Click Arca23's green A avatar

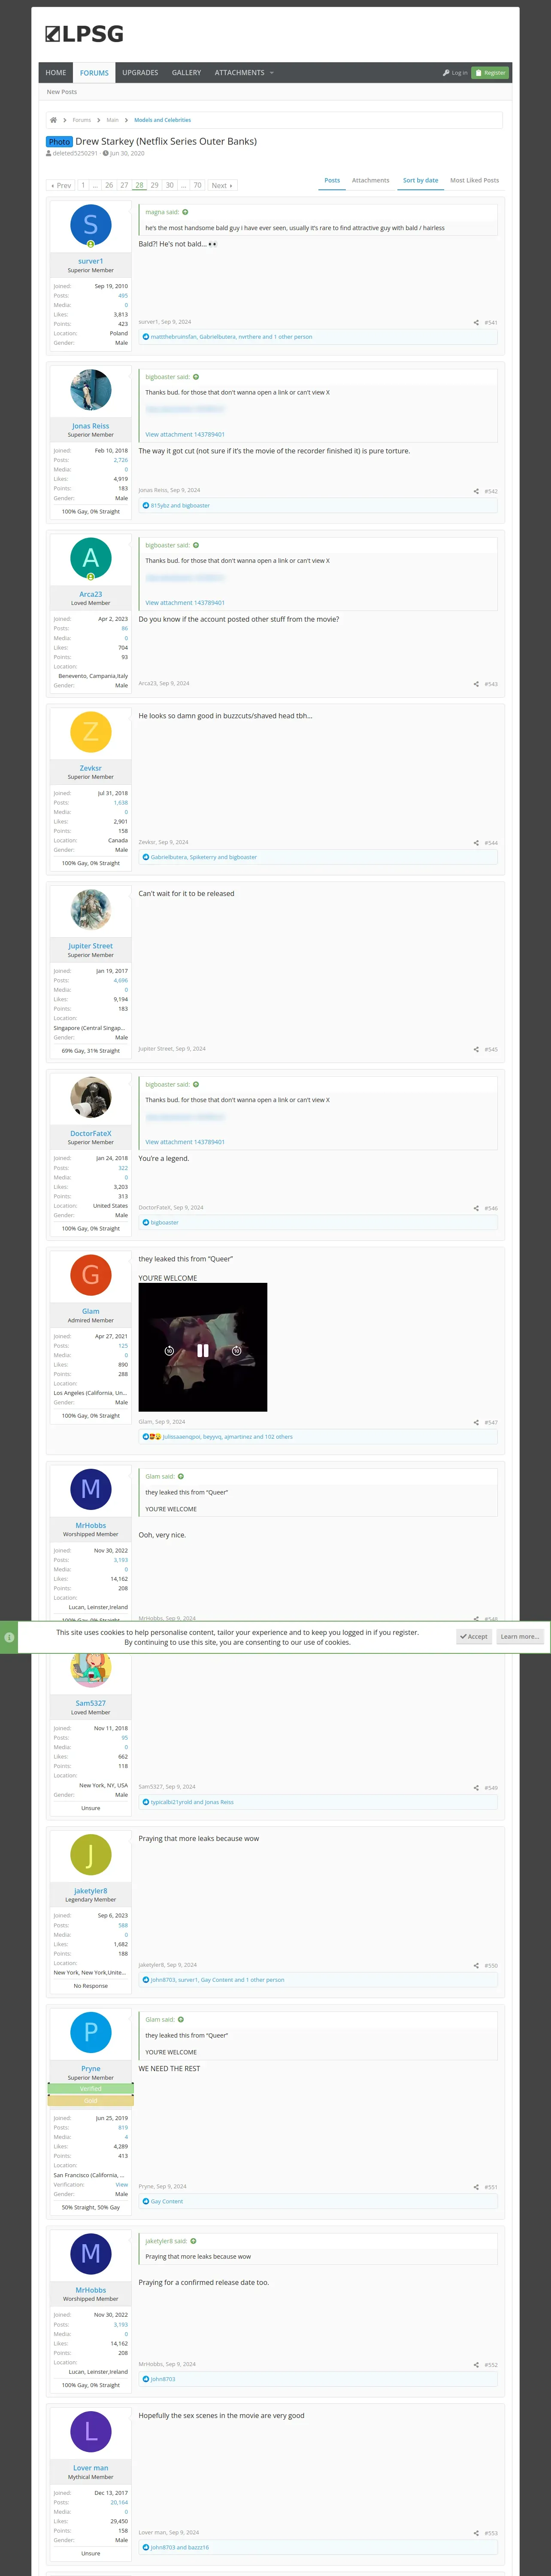91,558
